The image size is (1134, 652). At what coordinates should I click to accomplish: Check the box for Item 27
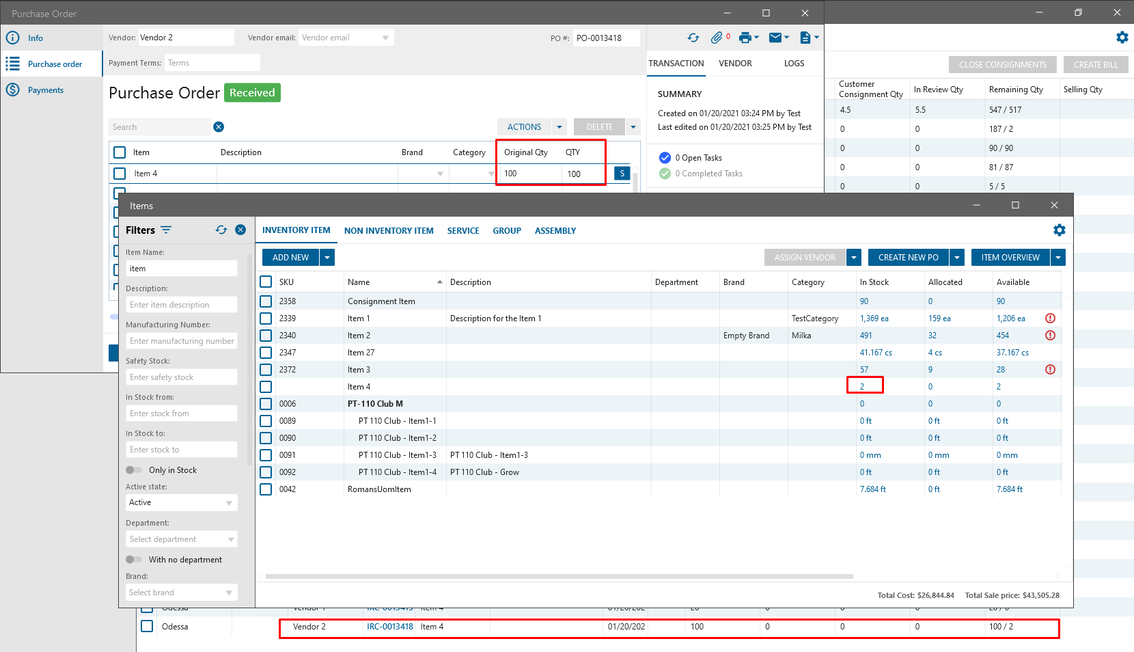(266, 353)
